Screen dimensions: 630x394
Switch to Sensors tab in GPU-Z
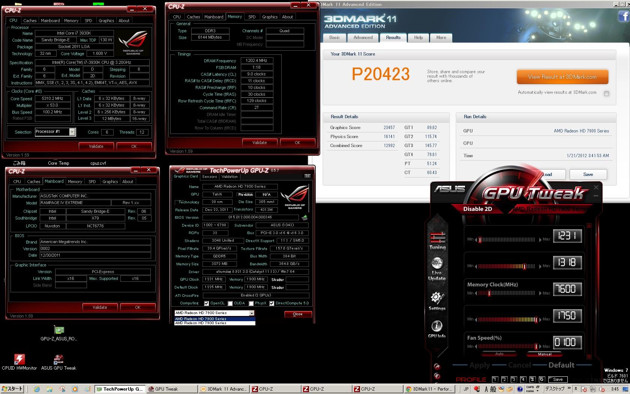click(x=209, y=176)
